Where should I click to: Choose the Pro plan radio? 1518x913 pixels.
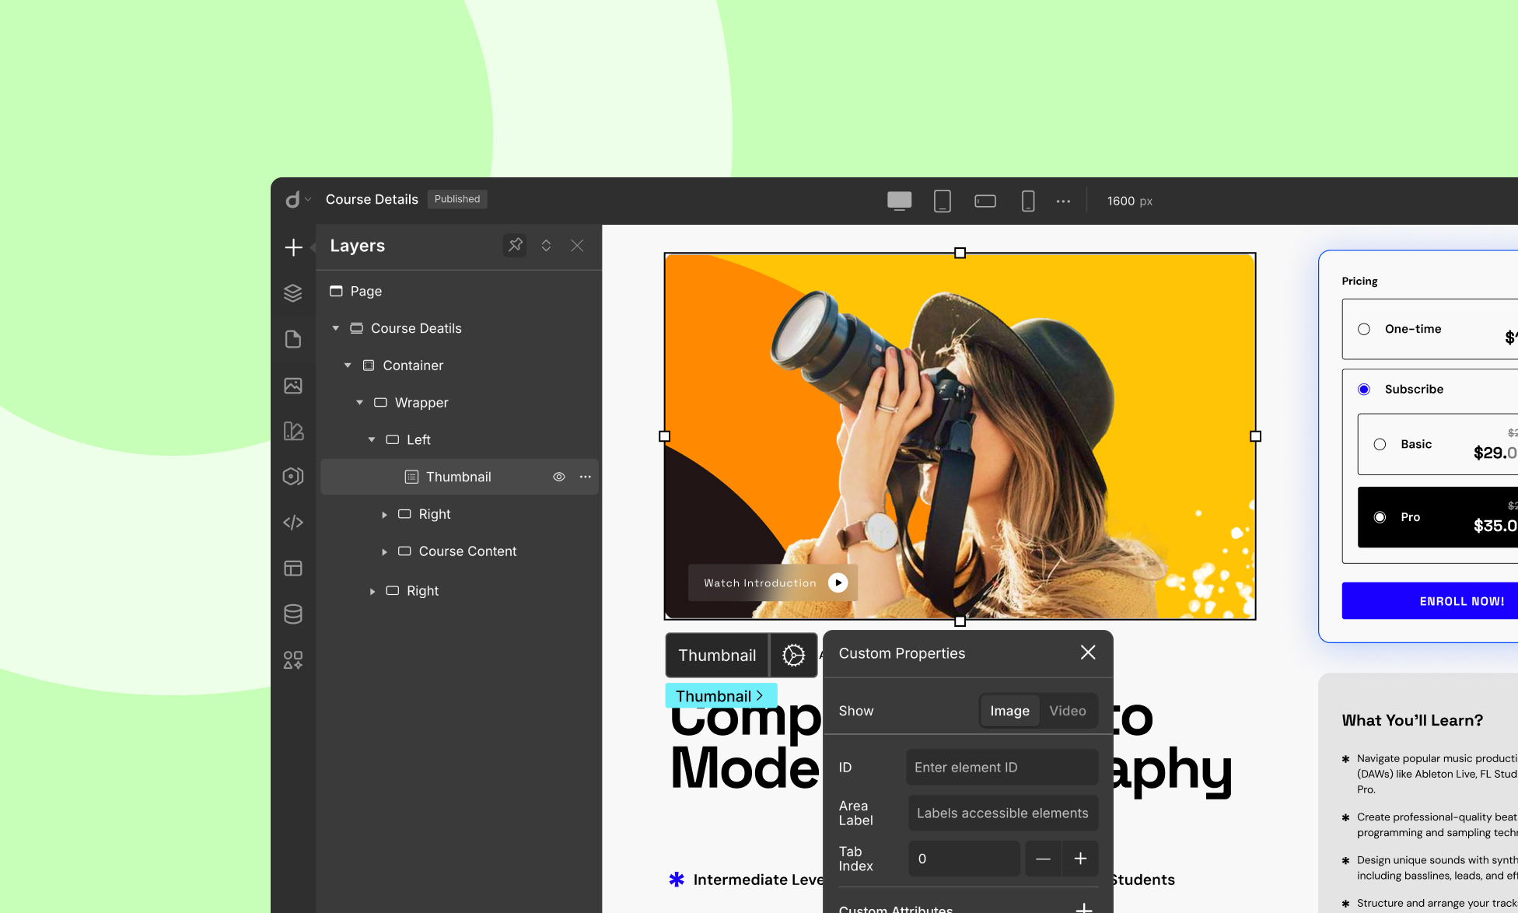1380,517
